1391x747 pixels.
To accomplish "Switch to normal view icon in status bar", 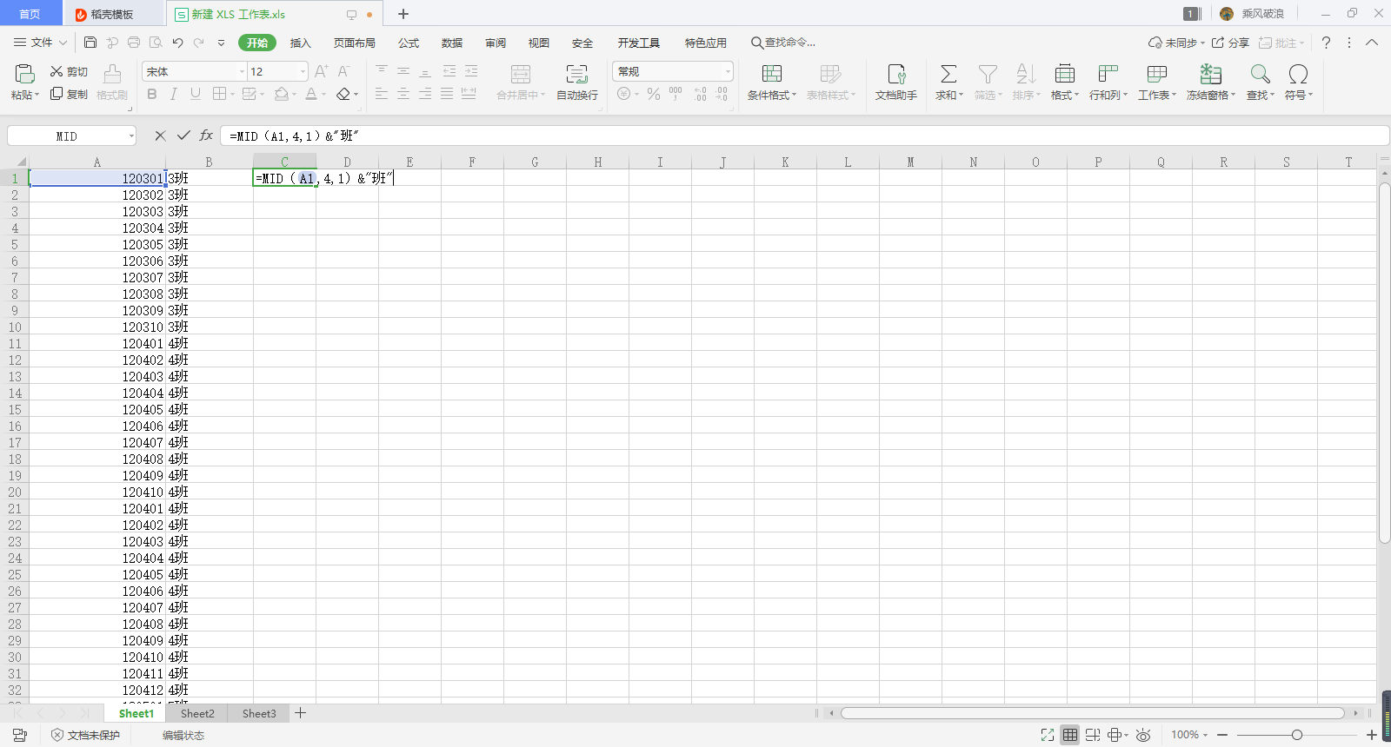I will pyautogui.click(x=1070, y=735).
